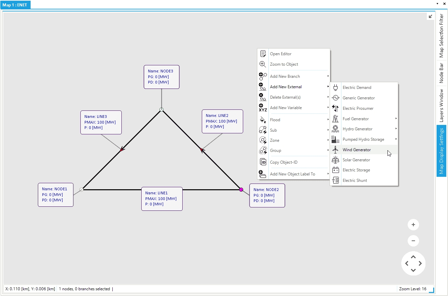Image resolution: width=448 pixels, height=296 pixels.
Task: Click the Generic Generator icon
Action: [x=335, y=98]
